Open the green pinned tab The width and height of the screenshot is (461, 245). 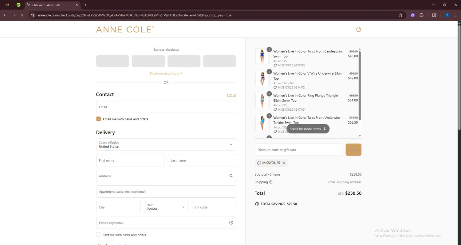[18, 5]
